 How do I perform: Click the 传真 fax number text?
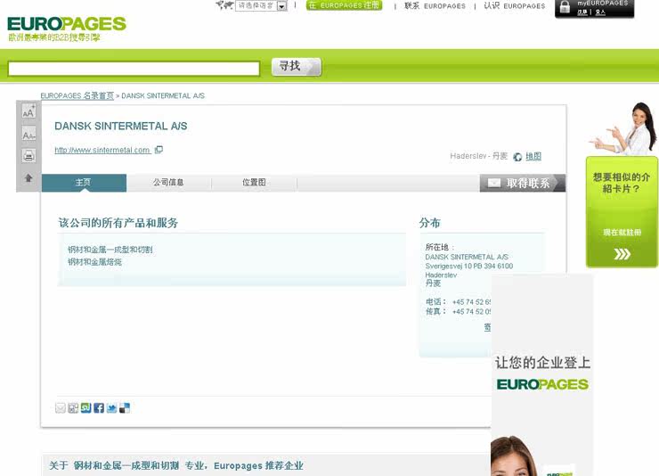(458, 312)
